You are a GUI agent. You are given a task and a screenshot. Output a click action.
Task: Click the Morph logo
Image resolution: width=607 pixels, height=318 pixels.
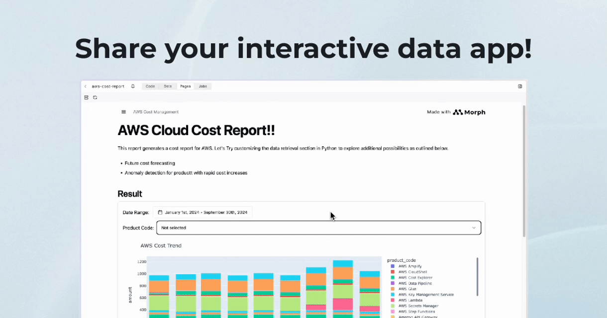pos(469,112)
